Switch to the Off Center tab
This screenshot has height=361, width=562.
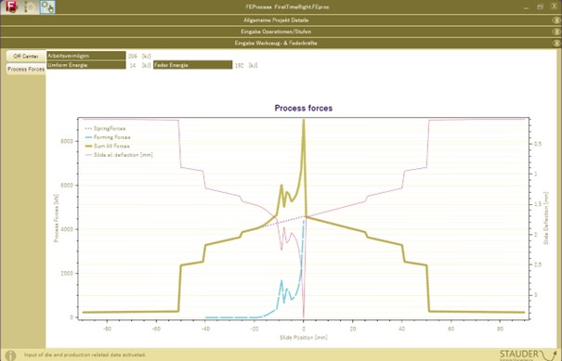(x=26, y=57)
